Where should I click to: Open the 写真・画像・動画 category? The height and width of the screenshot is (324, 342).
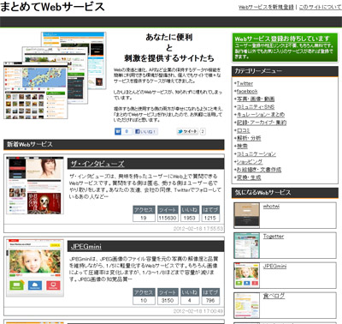pyautogui.click(x=256, y=99)
